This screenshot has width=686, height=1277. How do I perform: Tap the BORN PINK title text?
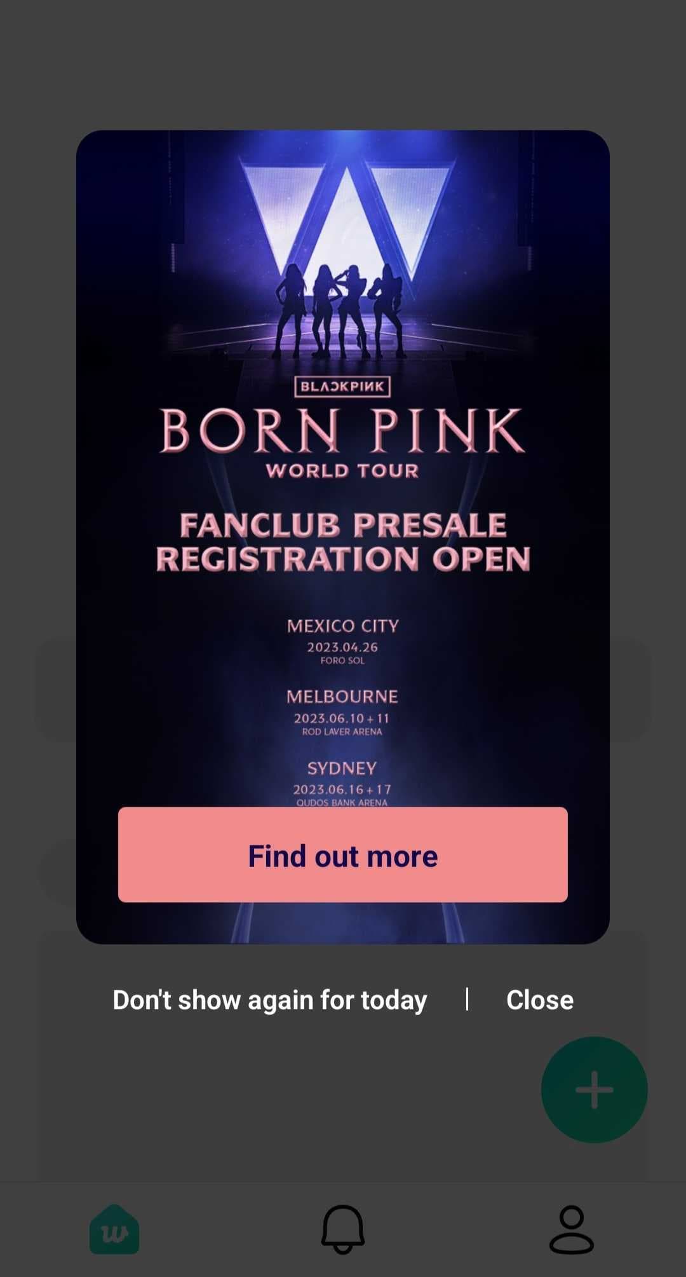[342, 430]
